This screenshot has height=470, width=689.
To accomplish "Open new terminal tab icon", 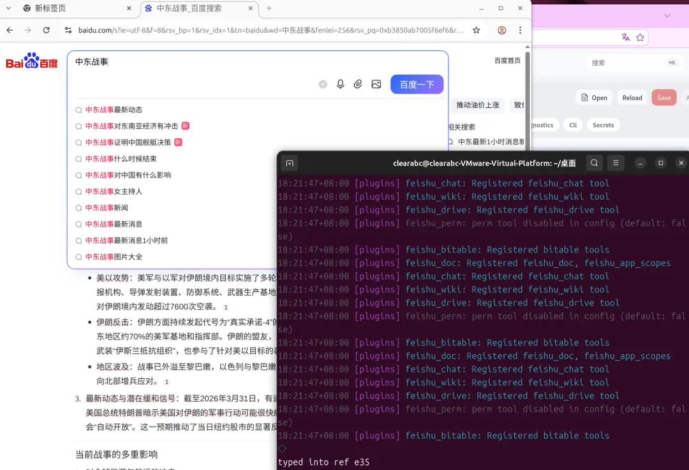I will pos(290,163).
